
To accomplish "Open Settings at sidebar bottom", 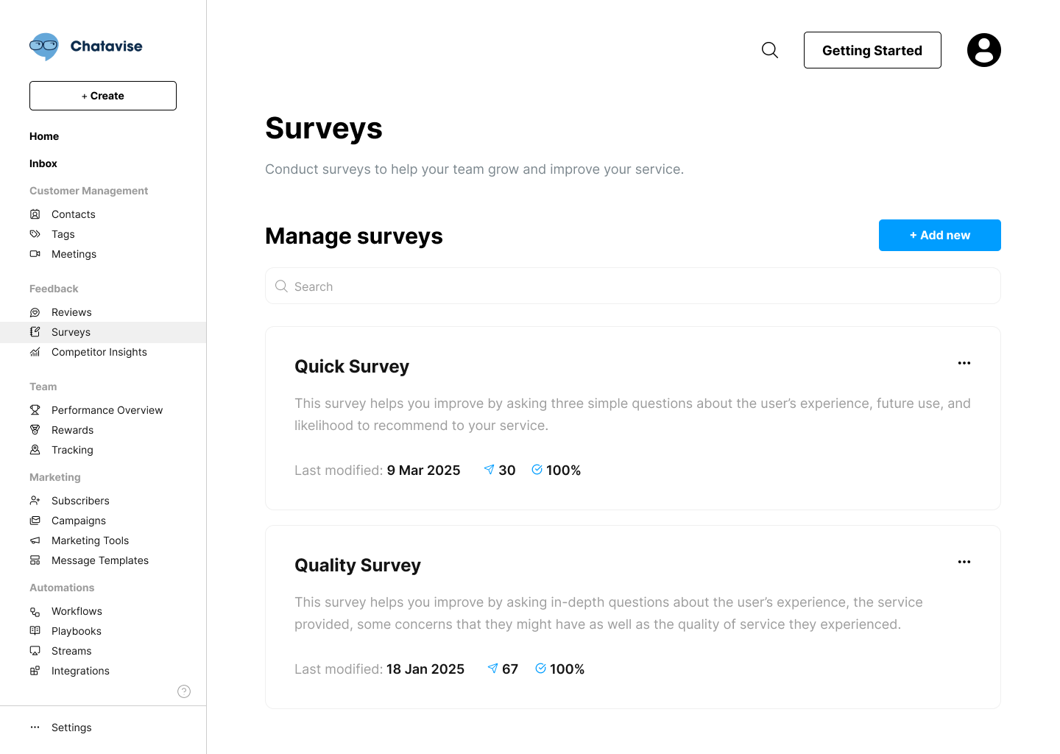I will tap(71, 727).
